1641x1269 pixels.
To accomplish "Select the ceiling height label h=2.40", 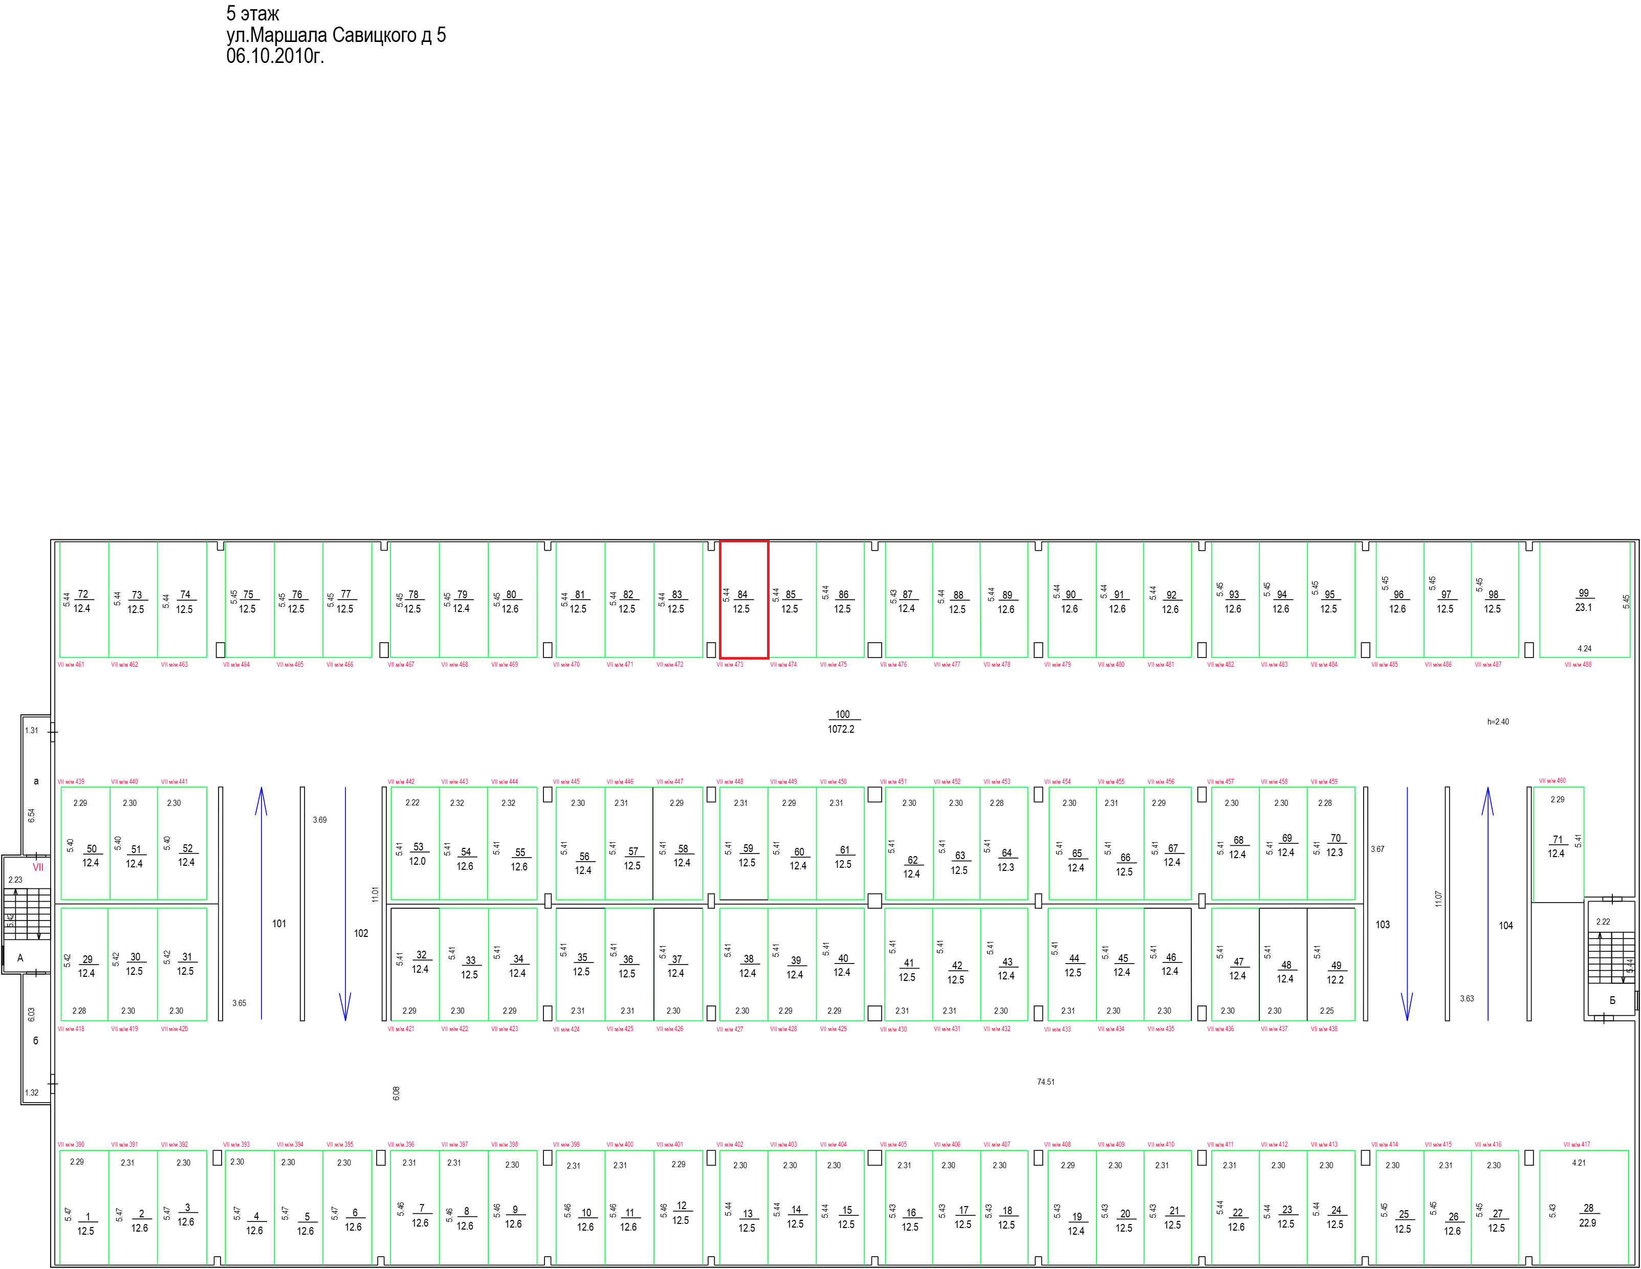I will (1498, 721).
